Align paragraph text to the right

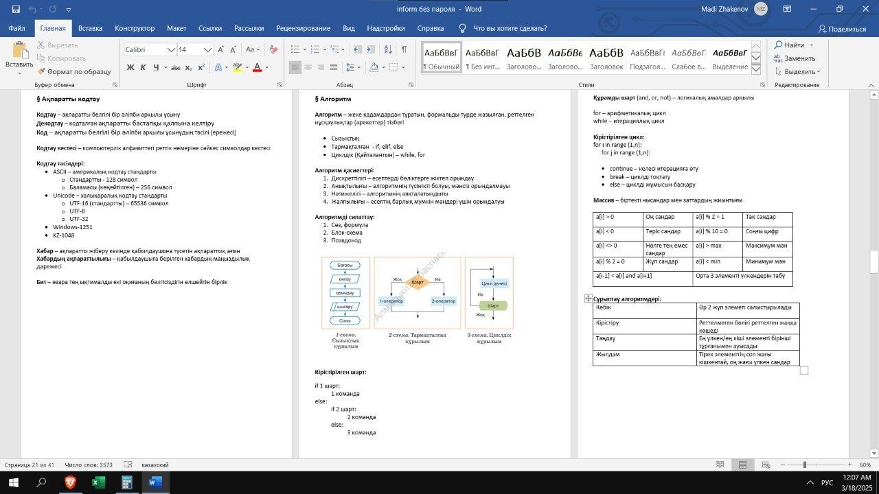[321, 67]
